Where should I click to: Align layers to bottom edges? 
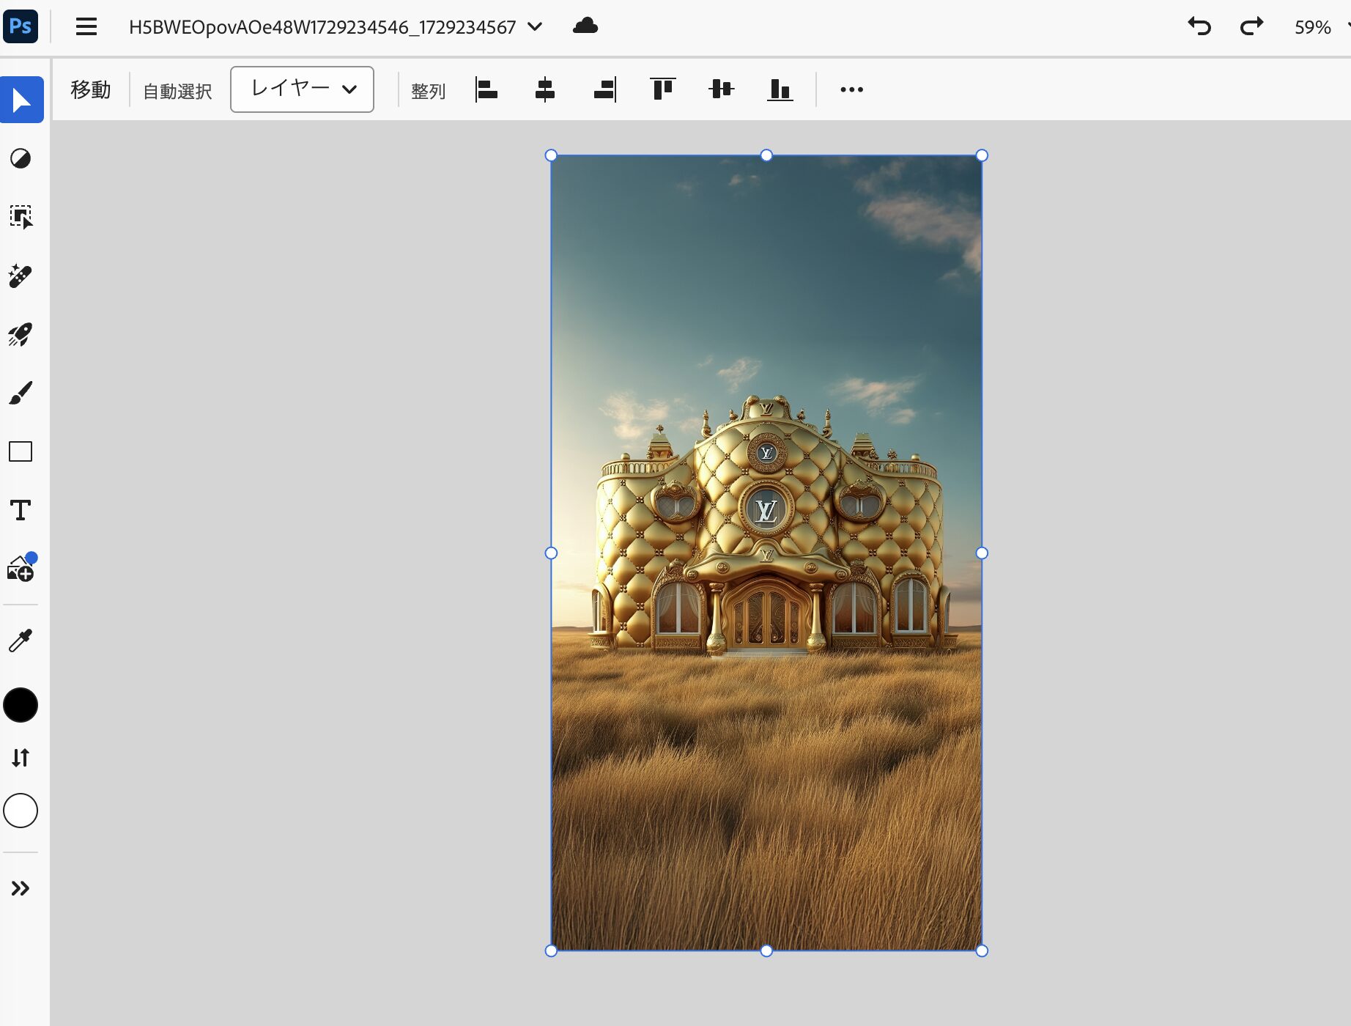coord(780,89)
